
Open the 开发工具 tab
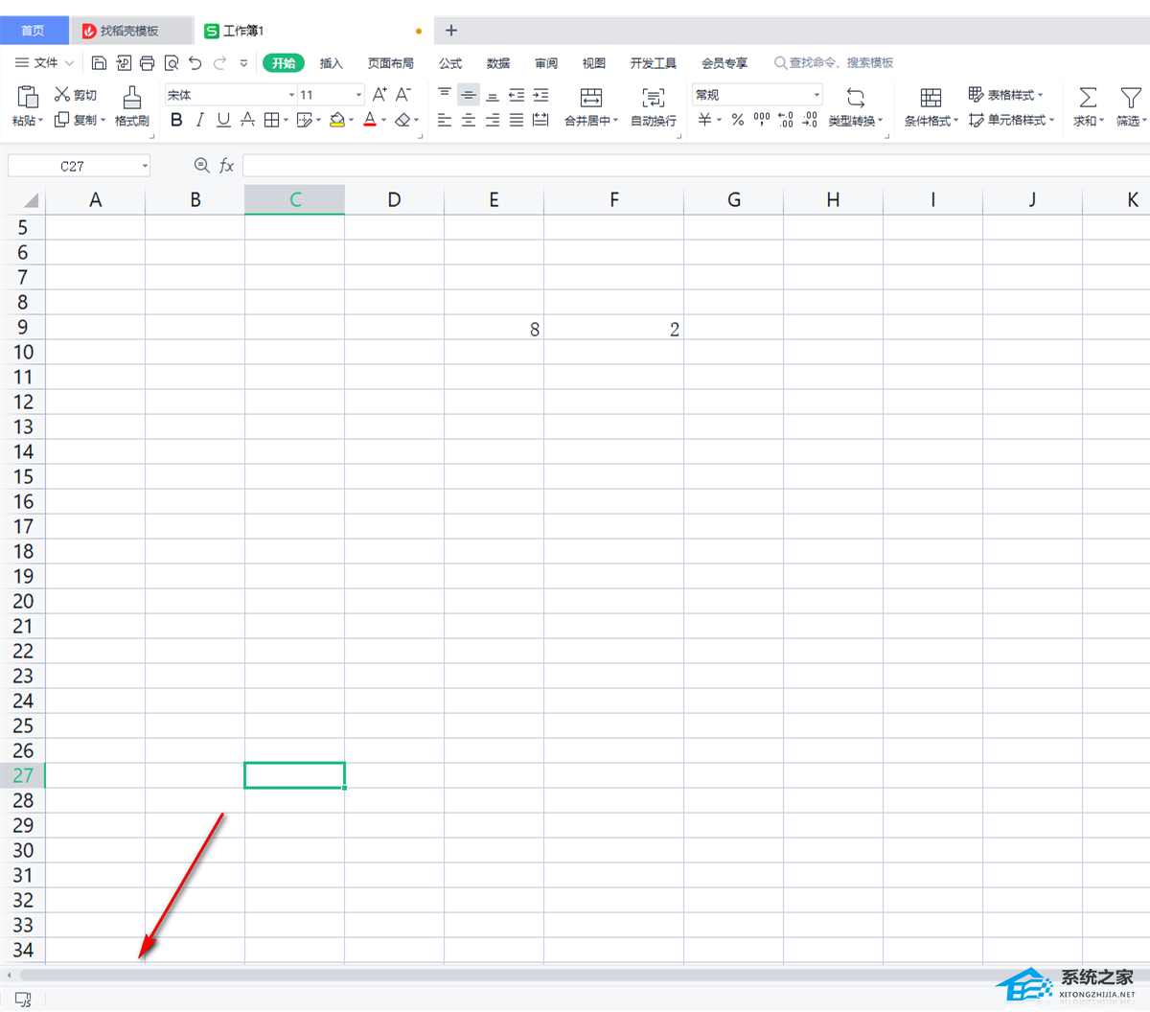tap(654, 63)
